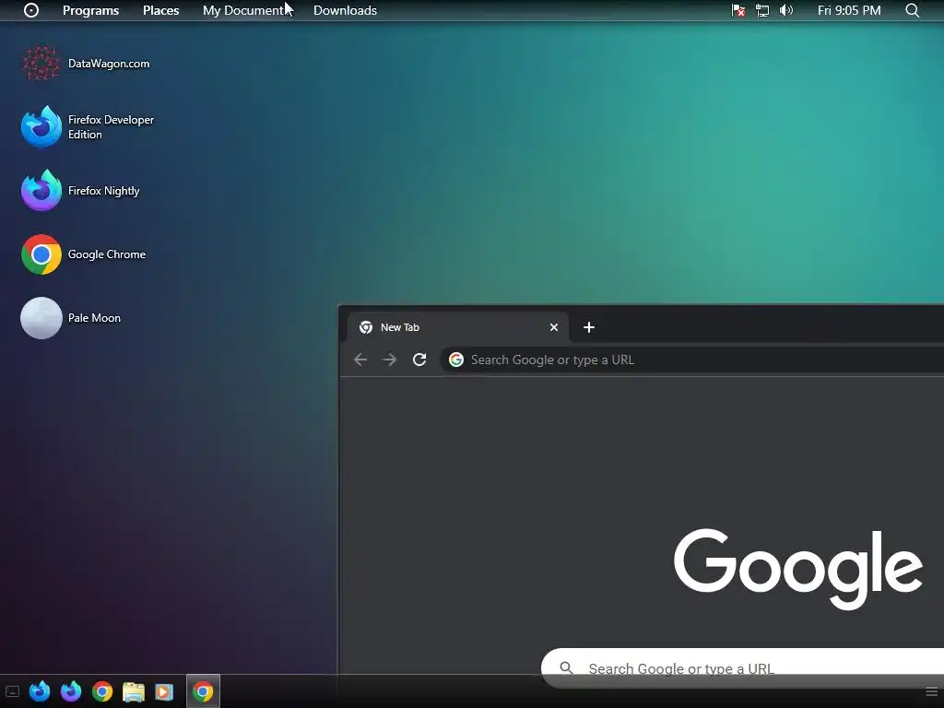
Task: Click the Chrome back arrow
Action: coord(360,360)
